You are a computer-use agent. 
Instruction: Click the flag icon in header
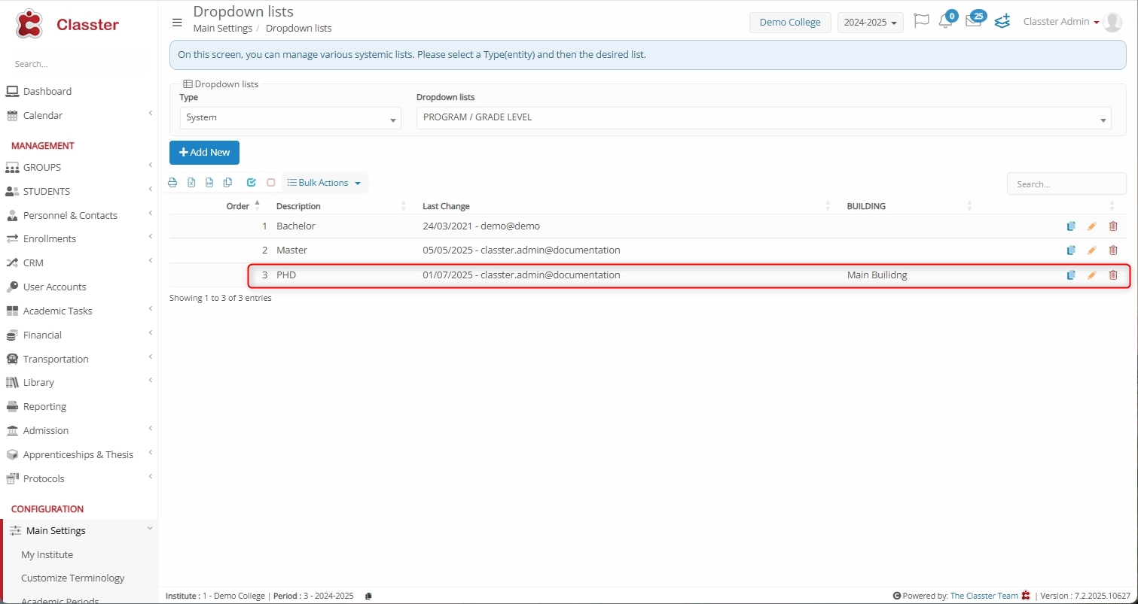click(x=920, y=22)
